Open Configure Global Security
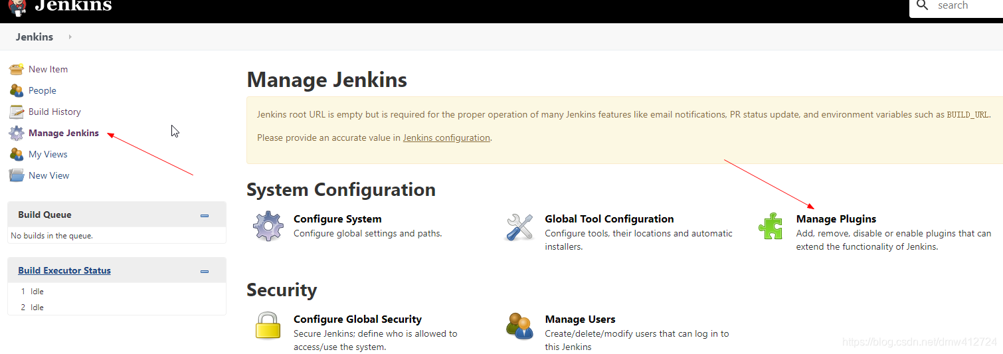The image size is (1003, 354). [357, 319]
